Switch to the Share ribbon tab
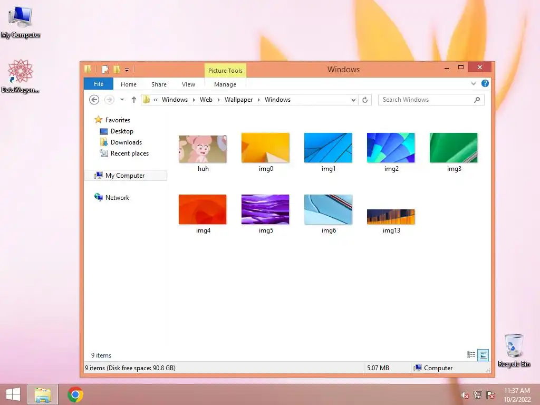Viewport: 540px width, 405px height. (x=159, y=84)
